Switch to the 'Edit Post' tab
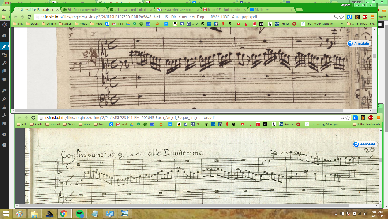Viewport: 390px width, 219px height. [x=84, y=10]
